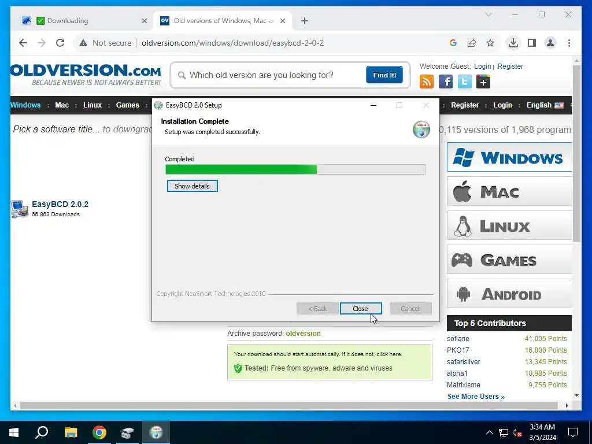Open taskbar search icon
Screen dimensions: 592x444
click(x=42, y=432)
